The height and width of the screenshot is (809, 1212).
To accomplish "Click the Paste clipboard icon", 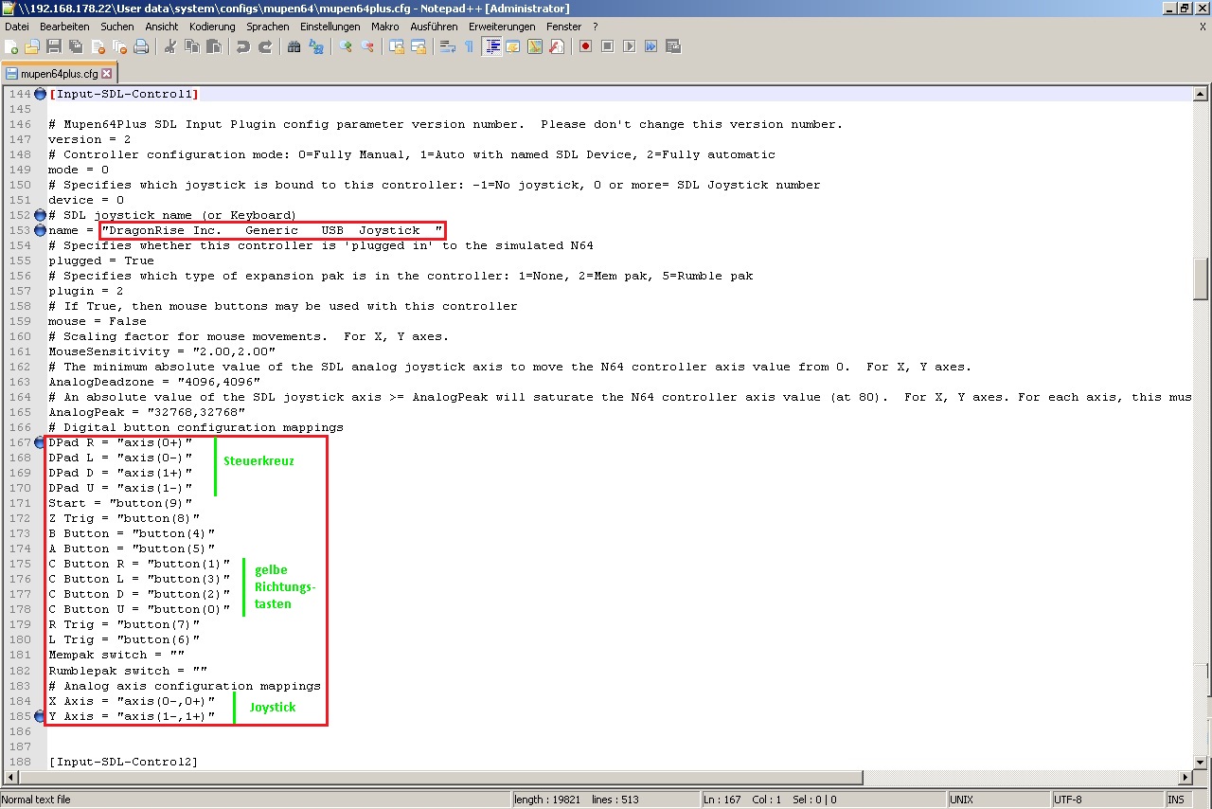I will 214,46.
